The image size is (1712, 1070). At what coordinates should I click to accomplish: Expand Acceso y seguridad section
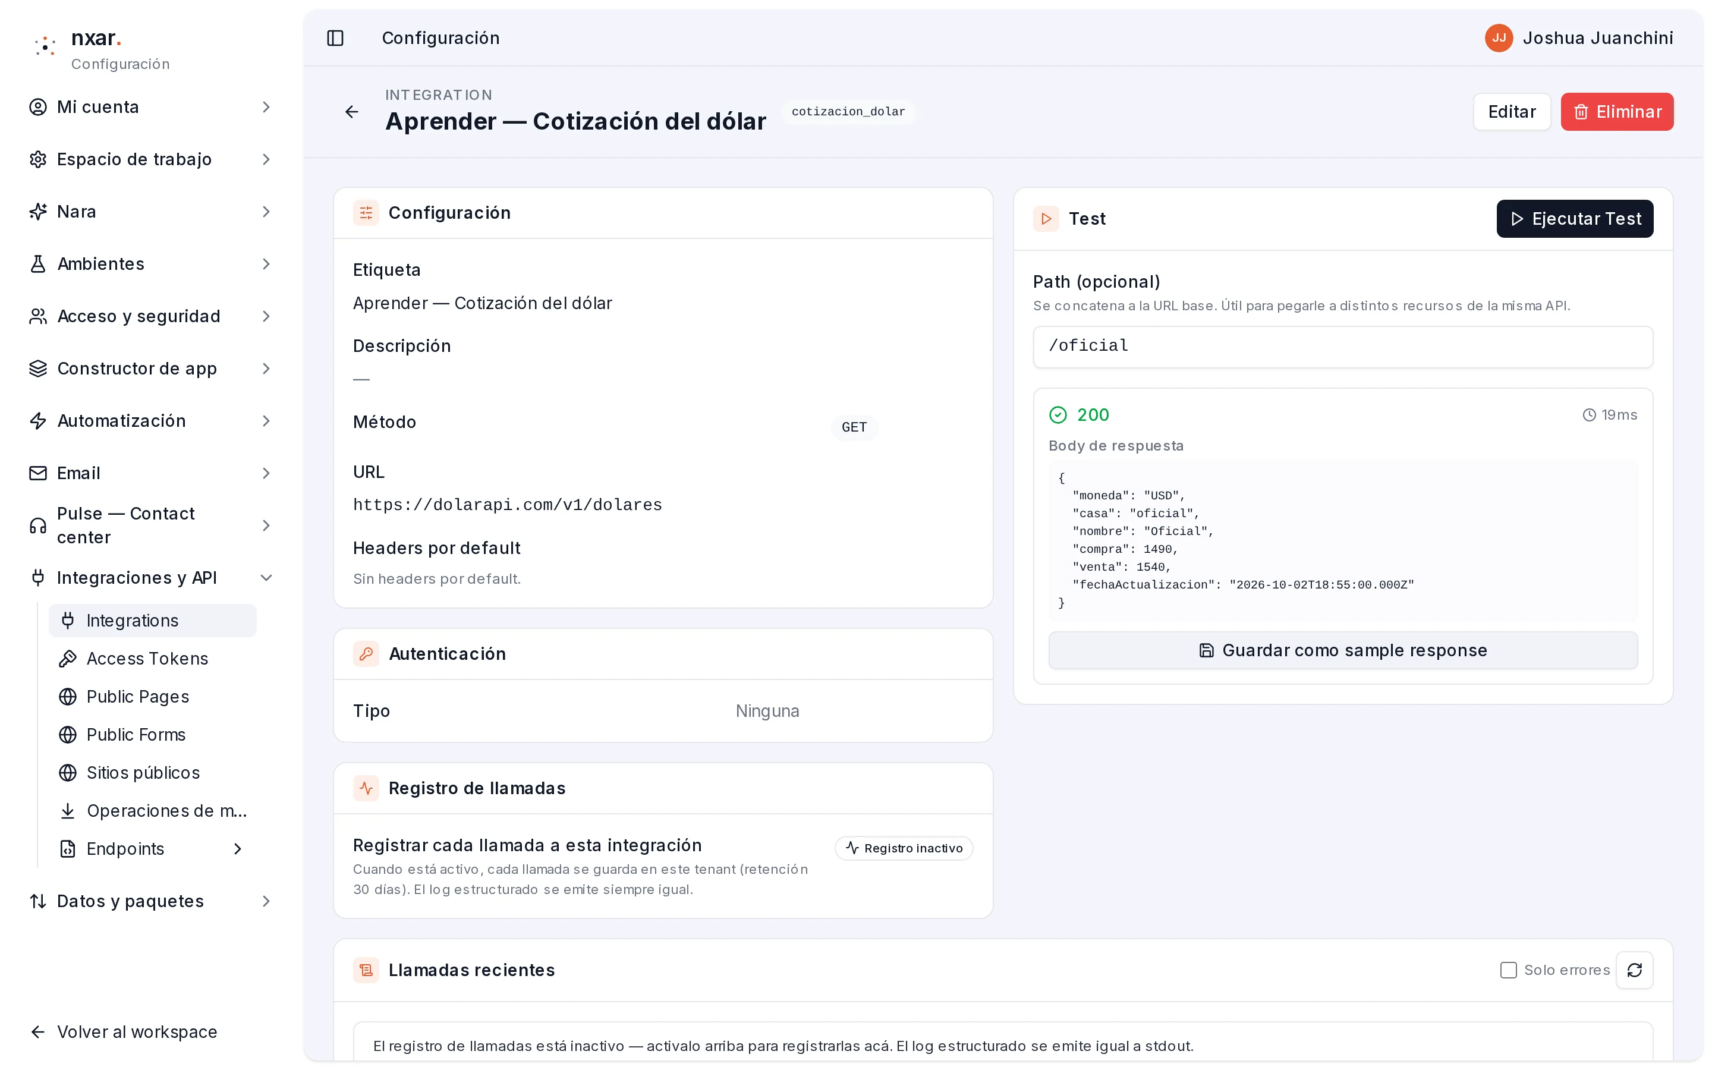click(x=150, y=316)
